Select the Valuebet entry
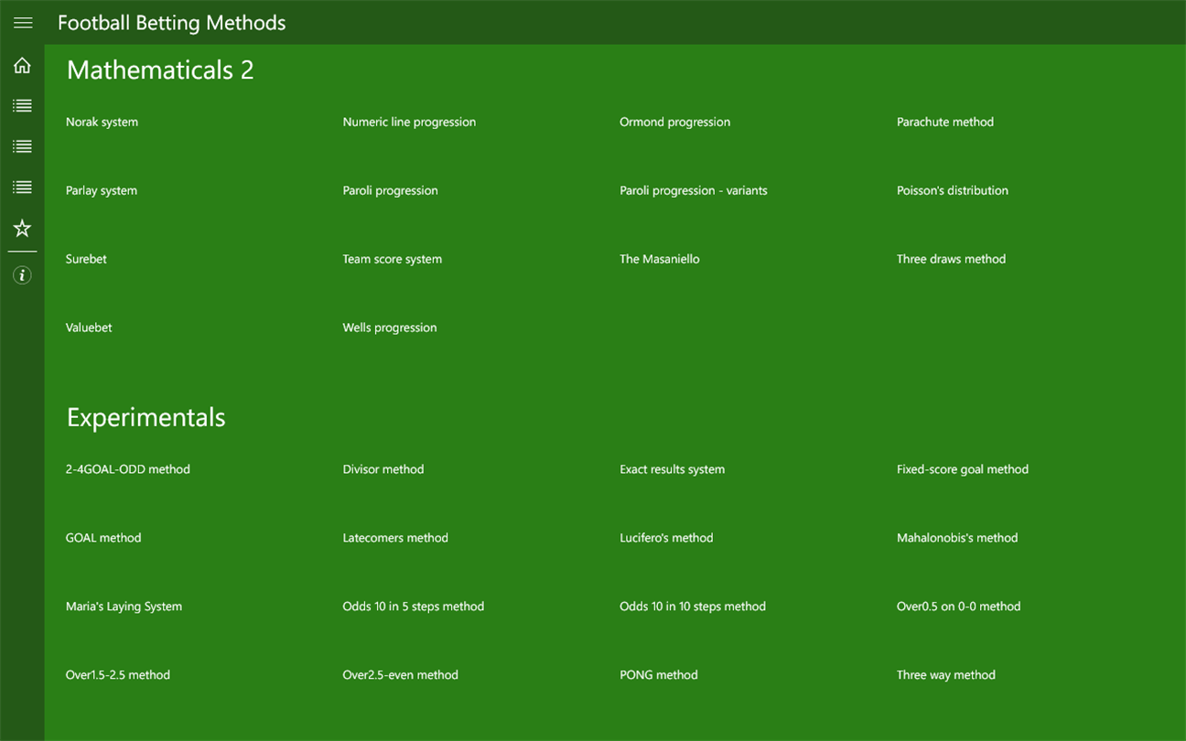Screen dimensions: 1186x741 point(89,328)
